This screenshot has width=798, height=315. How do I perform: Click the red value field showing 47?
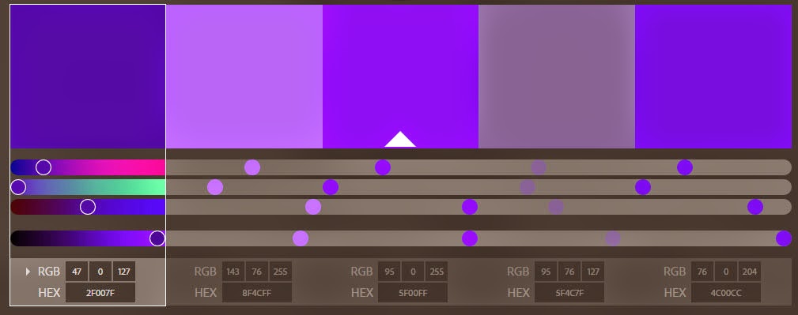coord(77,272)
